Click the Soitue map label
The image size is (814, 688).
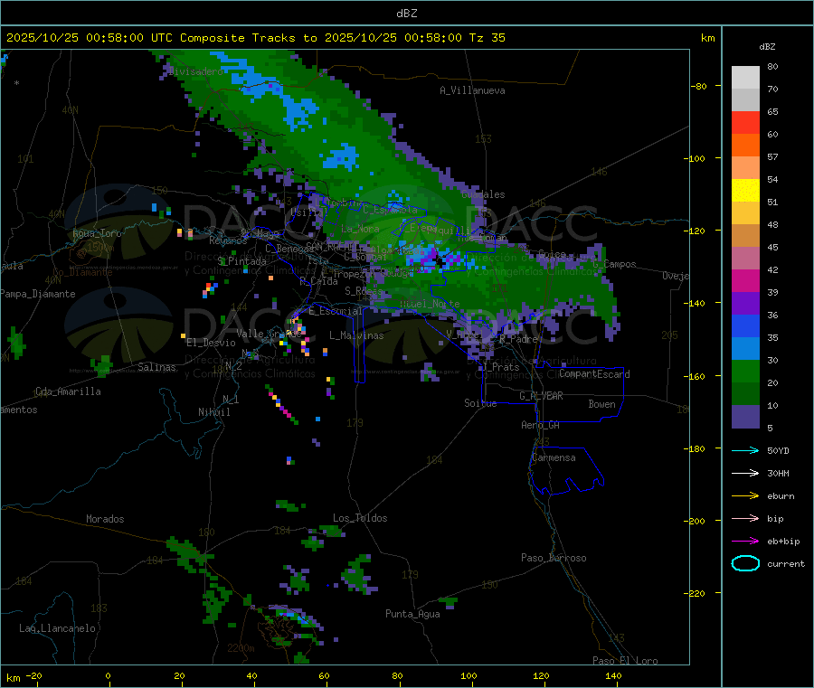point(480,403)
